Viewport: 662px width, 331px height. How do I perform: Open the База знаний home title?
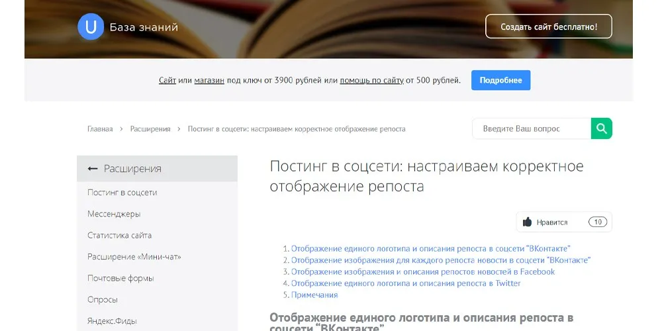tap(144, 27)
